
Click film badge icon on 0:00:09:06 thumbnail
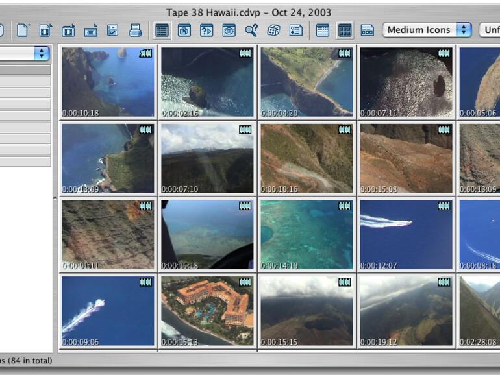[x=145, y=282]
